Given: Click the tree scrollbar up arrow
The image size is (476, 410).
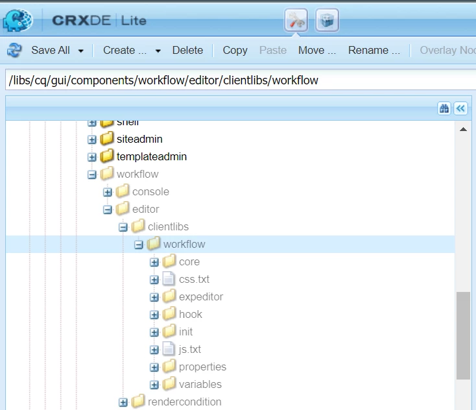Looking at the screenshot, I should coord(463,129).
